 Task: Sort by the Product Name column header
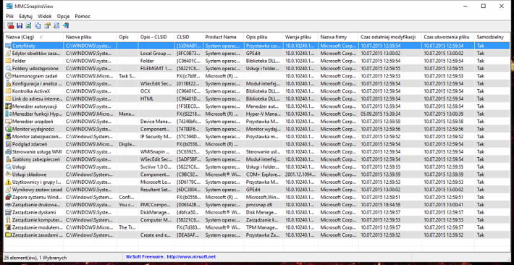click(223, 37)
